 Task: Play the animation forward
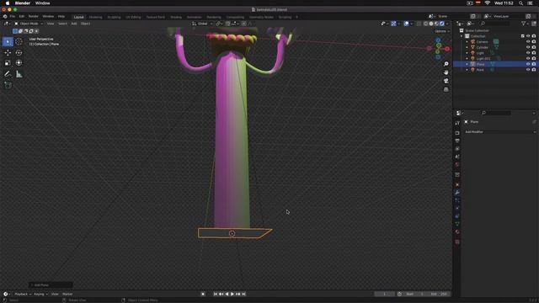pos(232,294)
